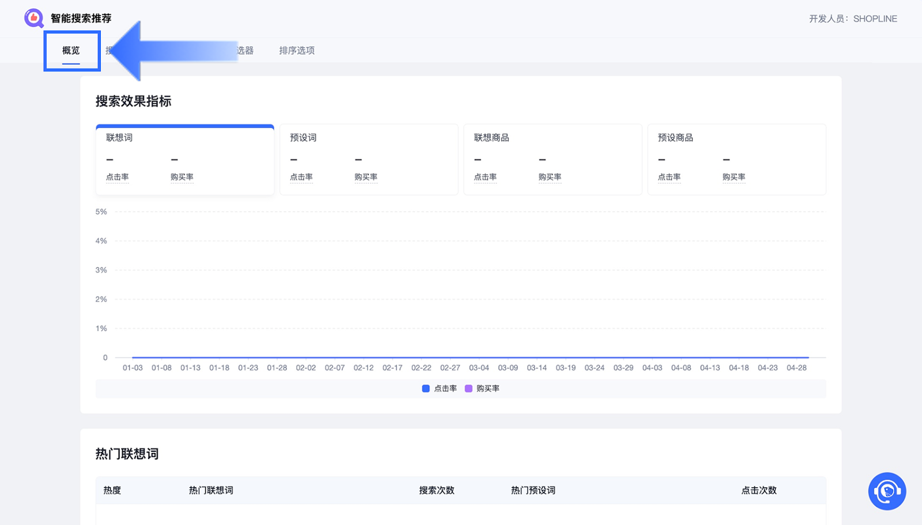
Task: Click the 开发人员: SHOPLINE text
Action: [x=853, y=19]
